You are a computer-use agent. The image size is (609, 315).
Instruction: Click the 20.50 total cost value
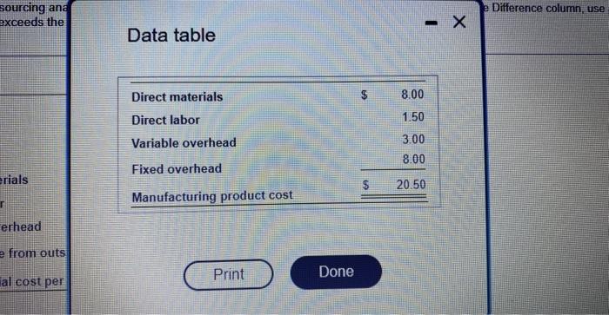(x=411, y=185)
